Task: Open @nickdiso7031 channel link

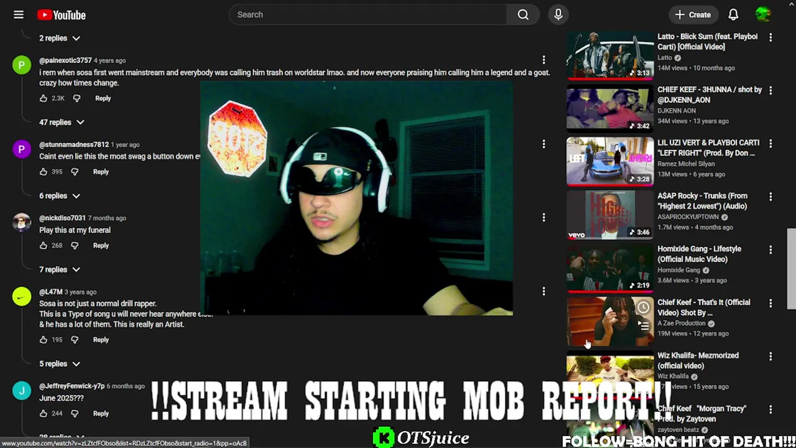Action: click(x=62, y=218)
